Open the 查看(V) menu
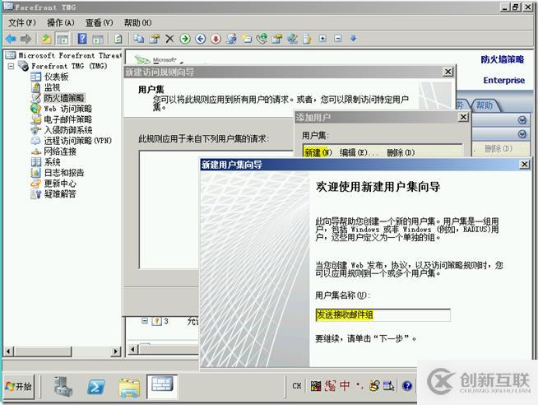This screenshot has width=538, height=405. tap(99, 23)
